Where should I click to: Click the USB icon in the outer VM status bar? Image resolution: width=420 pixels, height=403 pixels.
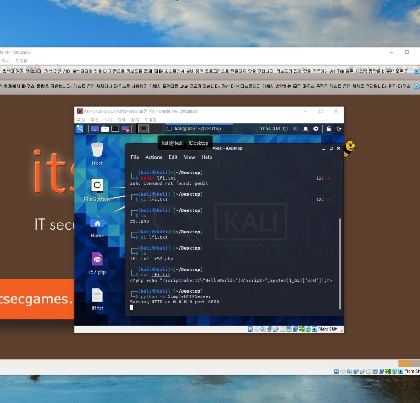[363, 371]
